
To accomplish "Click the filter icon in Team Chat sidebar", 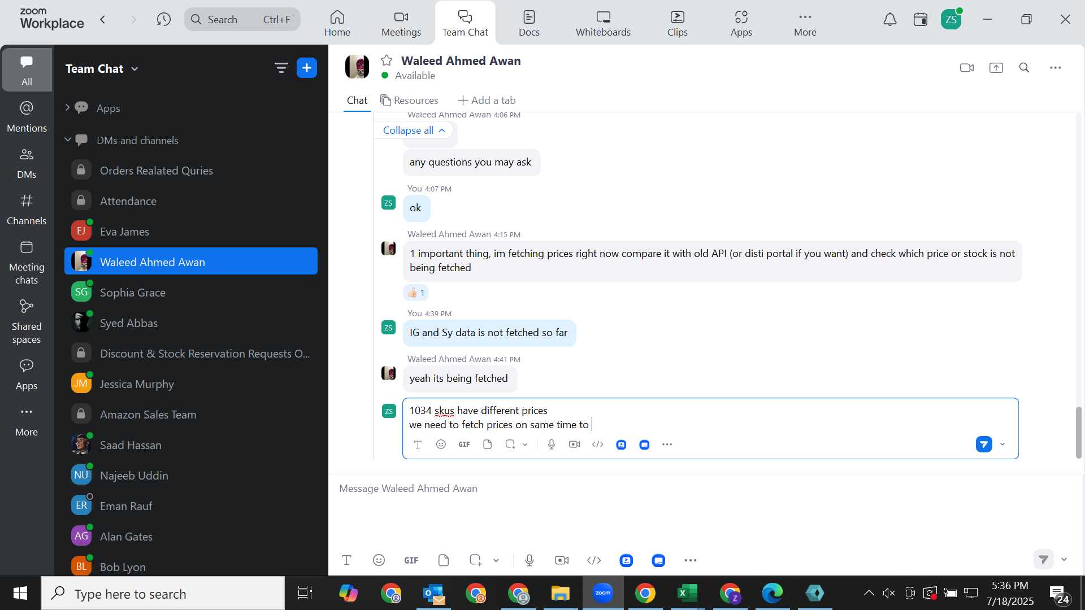I will point(281,68).
